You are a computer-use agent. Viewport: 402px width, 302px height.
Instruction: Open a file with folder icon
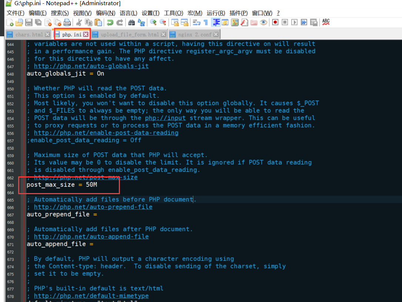pyautogui.click(x=19, y=23)
